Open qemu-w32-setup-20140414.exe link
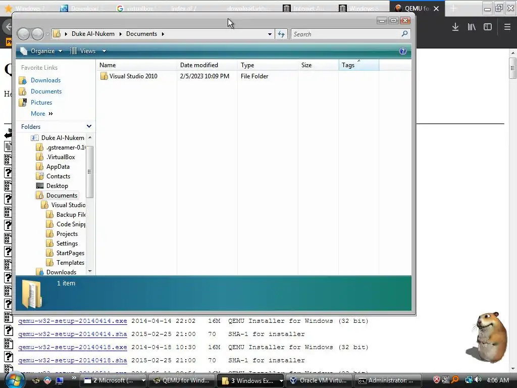 pos(73,321)
